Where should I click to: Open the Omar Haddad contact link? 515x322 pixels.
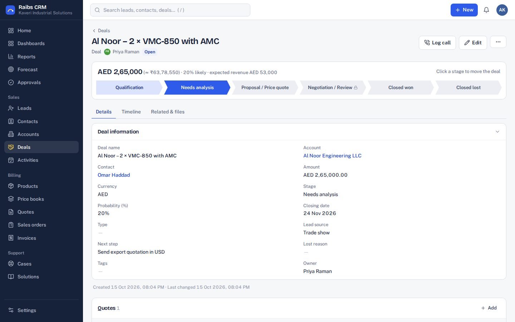114,175
